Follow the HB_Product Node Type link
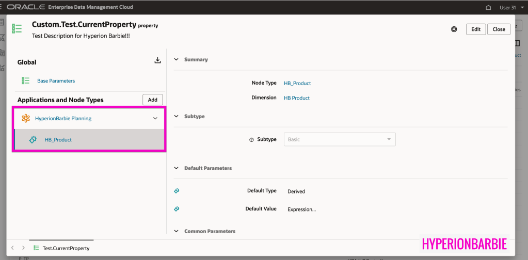The height and width of the screenshot is (260, 528). coord(297,83)
